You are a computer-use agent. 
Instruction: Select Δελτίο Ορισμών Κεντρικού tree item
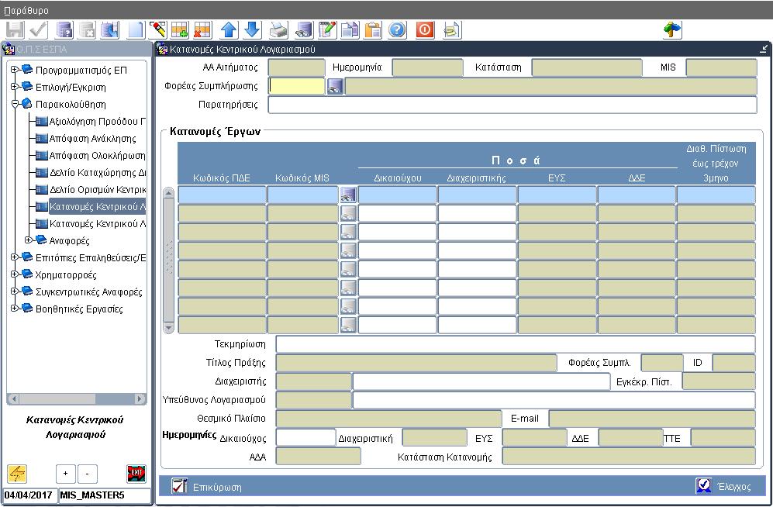point(97,190)
